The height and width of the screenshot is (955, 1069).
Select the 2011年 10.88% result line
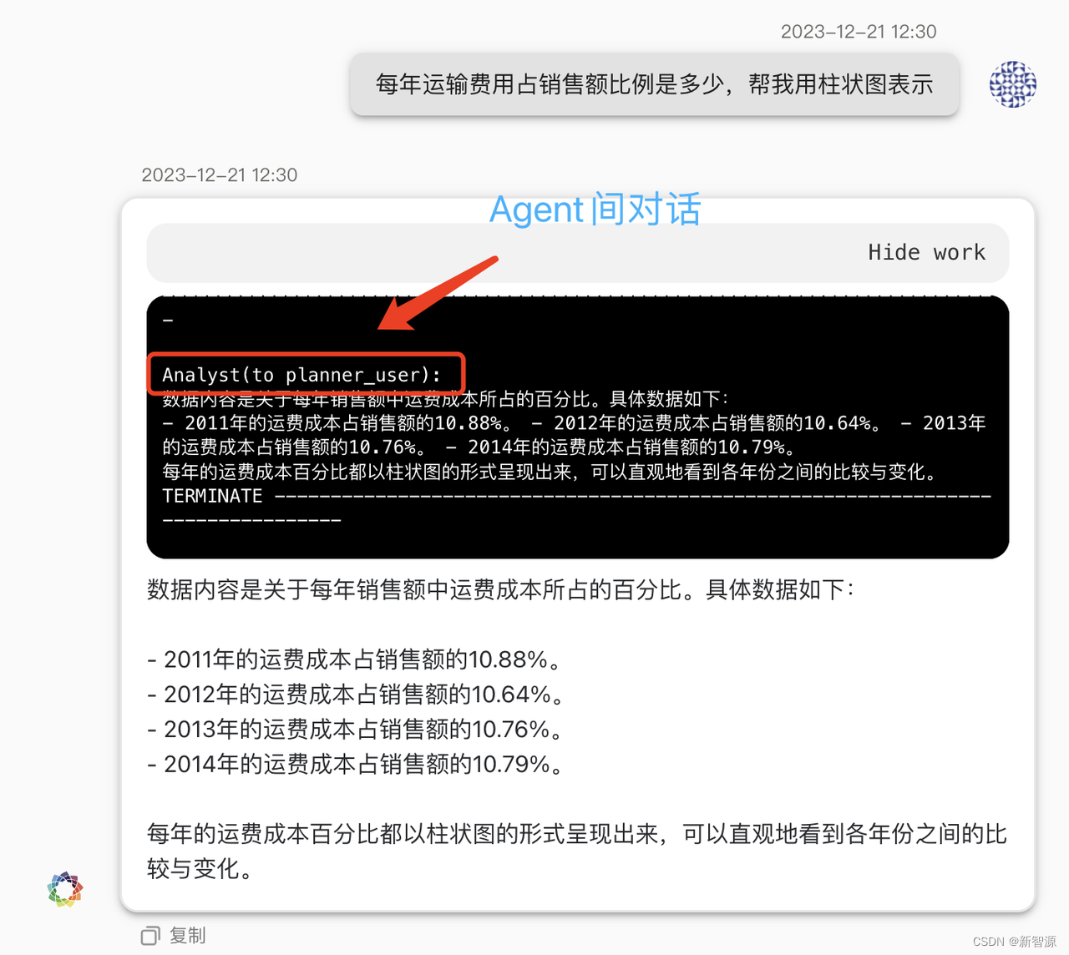(357, 659)
